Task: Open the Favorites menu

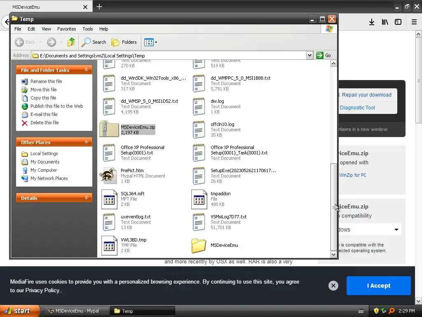Action: pyautogui.click(x=66, y=29)
